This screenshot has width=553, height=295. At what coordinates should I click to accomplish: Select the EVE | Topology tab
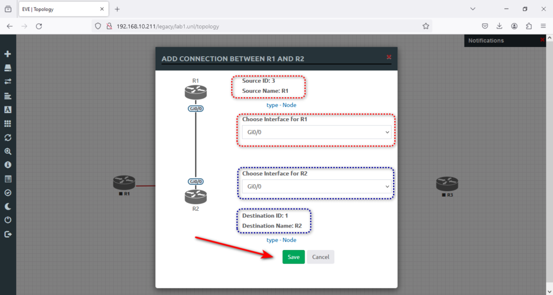point(63,9)
